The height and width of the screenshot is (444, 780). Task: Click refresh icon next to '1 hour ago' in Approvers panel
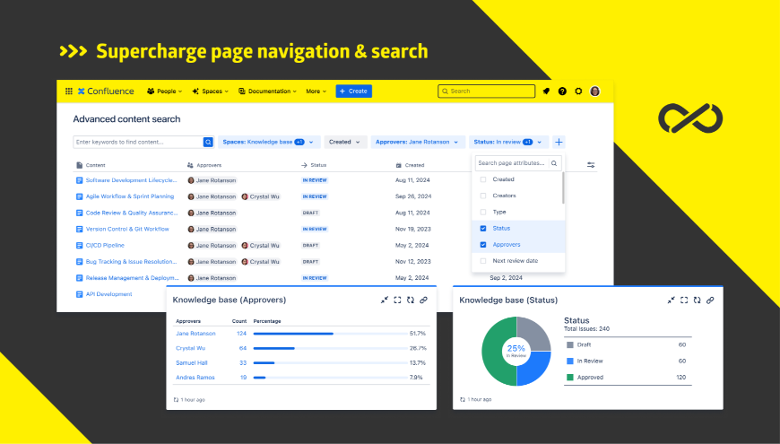(x=176, y=400)
